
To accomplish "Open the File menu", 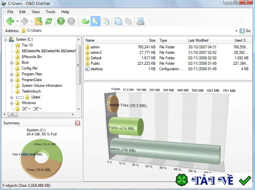I will click(10, 12).
